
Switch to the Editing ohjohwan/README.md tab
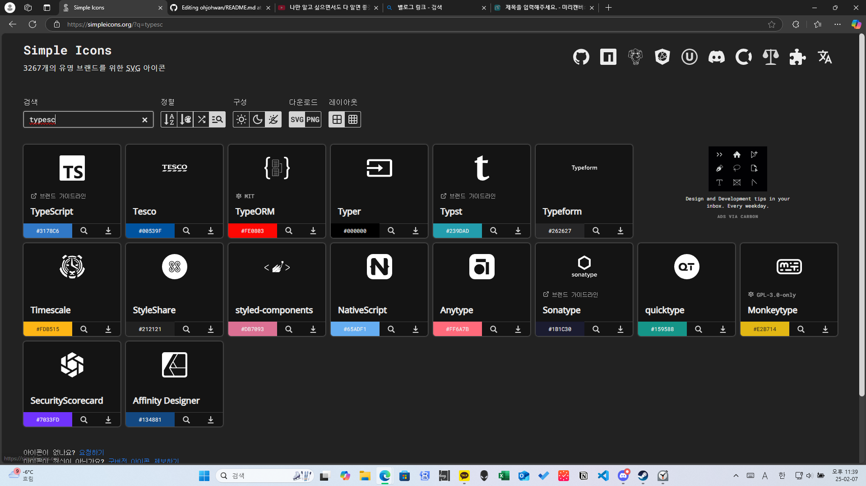[220, 8]
